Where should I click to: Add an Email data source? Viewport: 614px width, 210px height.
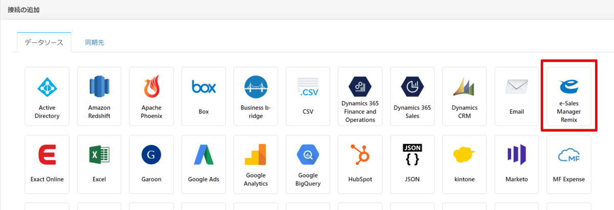point(516,97)
